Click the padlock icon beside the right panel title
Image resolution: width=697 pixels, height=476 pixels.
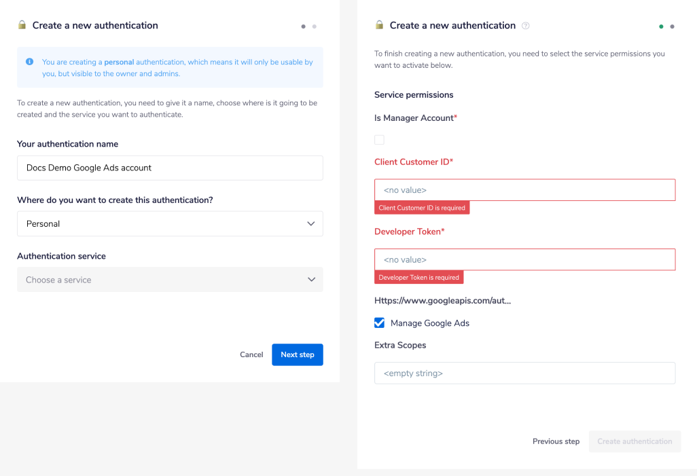coord(378,25)
